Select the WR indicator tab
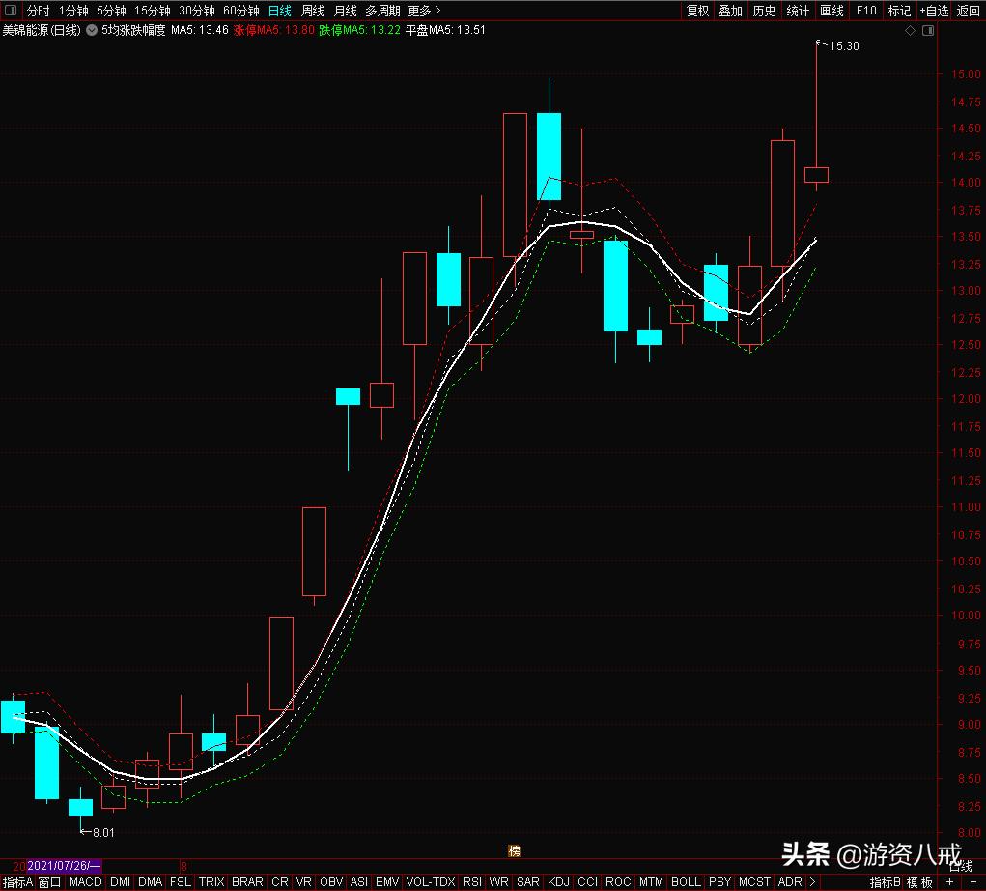The height and width of the screenshot is (891, 986). coord(498,882)
